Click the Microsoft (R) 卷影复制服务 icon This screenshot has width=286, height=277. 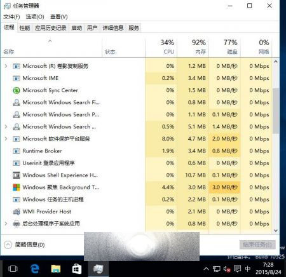click(x=17, y=66)
